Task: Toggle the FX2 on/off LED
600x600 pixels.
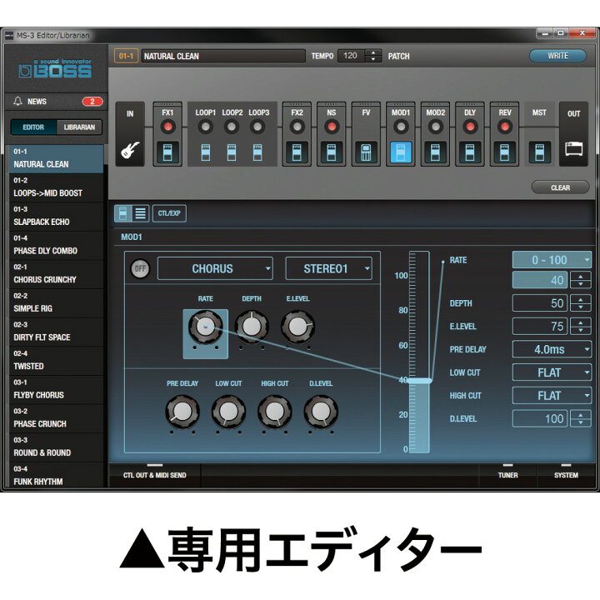Action: [x=297, y=127]
